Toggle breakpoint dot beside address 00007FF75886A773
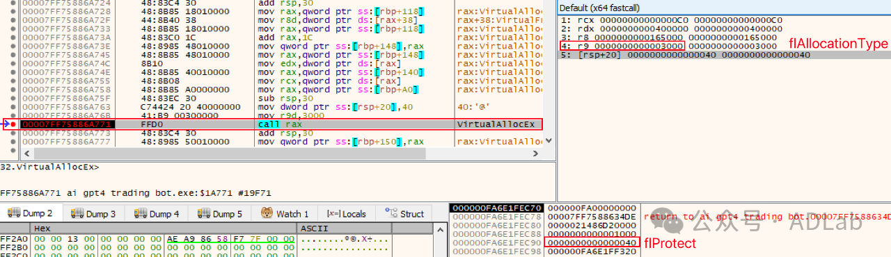 pyautogui.click(x=13, y=133)
